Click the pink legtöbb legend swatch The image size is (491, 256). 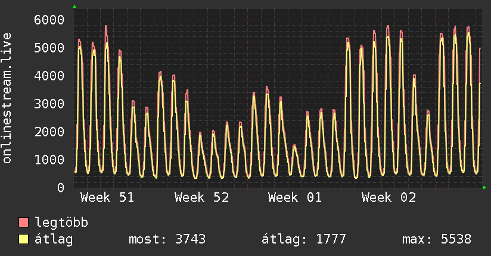point(23,223)
